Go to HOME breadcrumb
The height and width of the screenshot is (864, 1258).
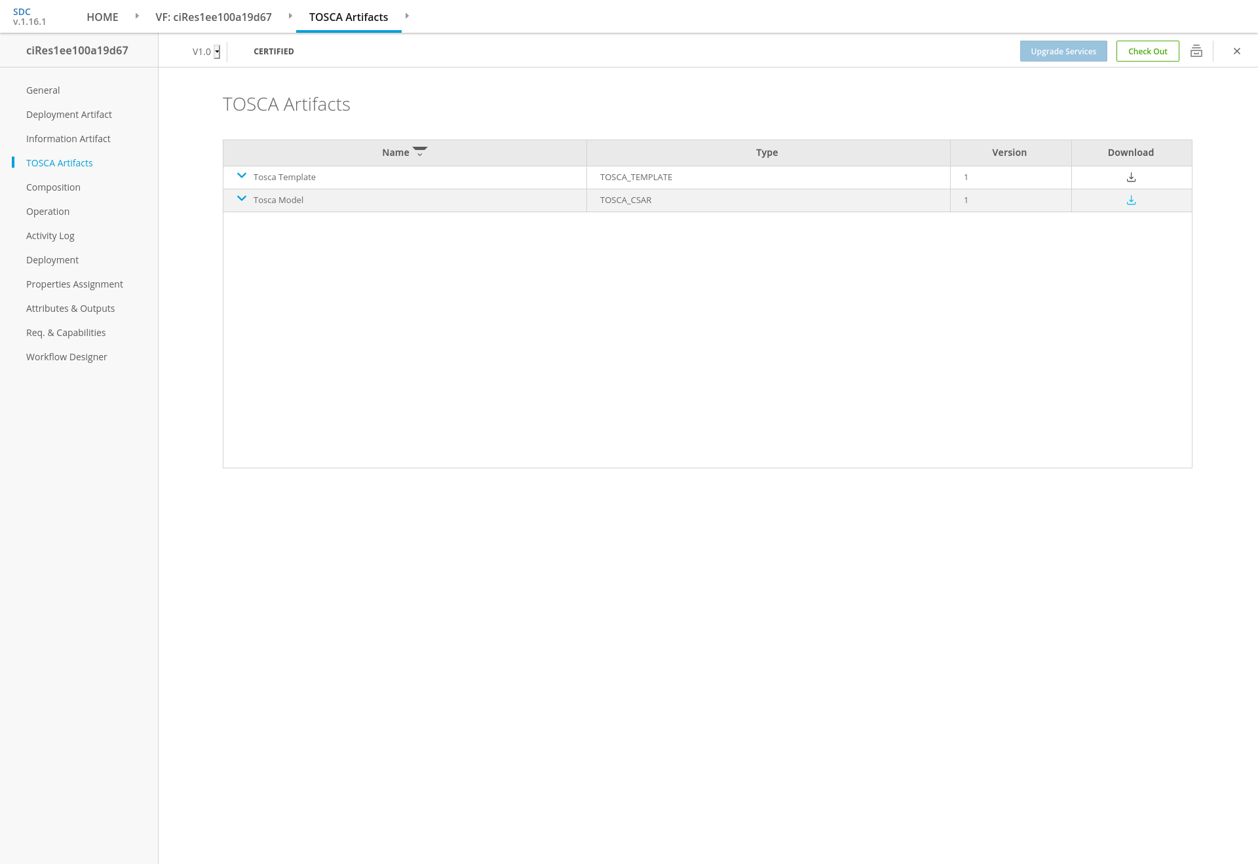point(102,17)
